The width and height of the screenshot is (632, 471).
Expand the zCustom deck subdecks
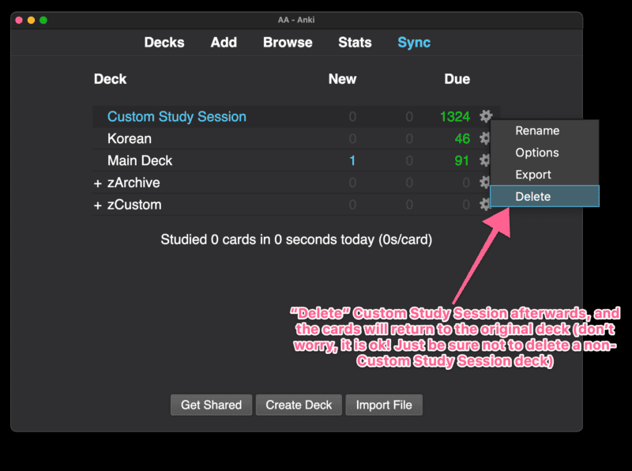coord(96,205)
